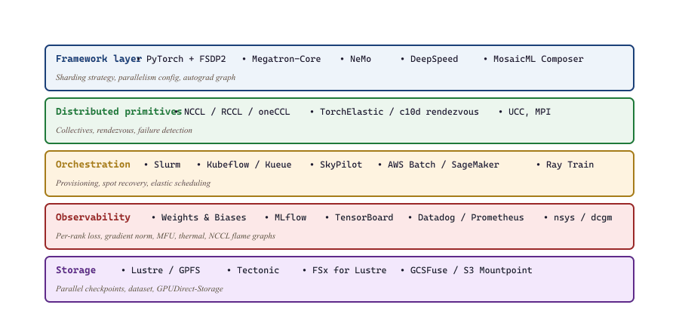Click the 'Orchestration' heading
This screenshot has width=679, height=317.
[x=93, y=165]
